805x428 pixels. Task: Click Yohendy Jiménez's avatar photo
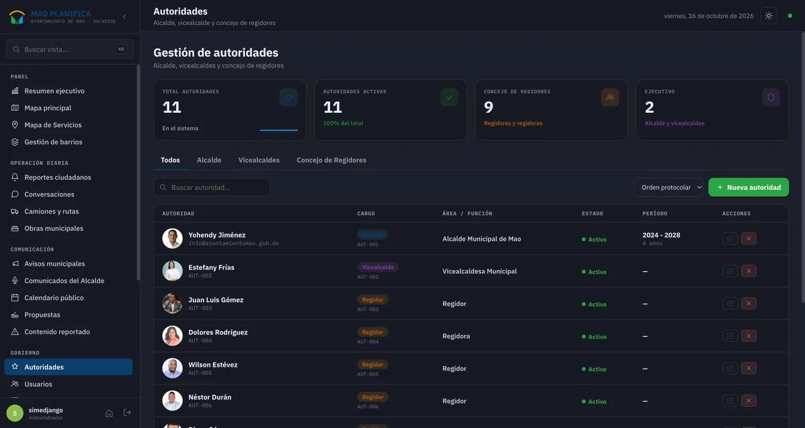[x=172, y=239]
